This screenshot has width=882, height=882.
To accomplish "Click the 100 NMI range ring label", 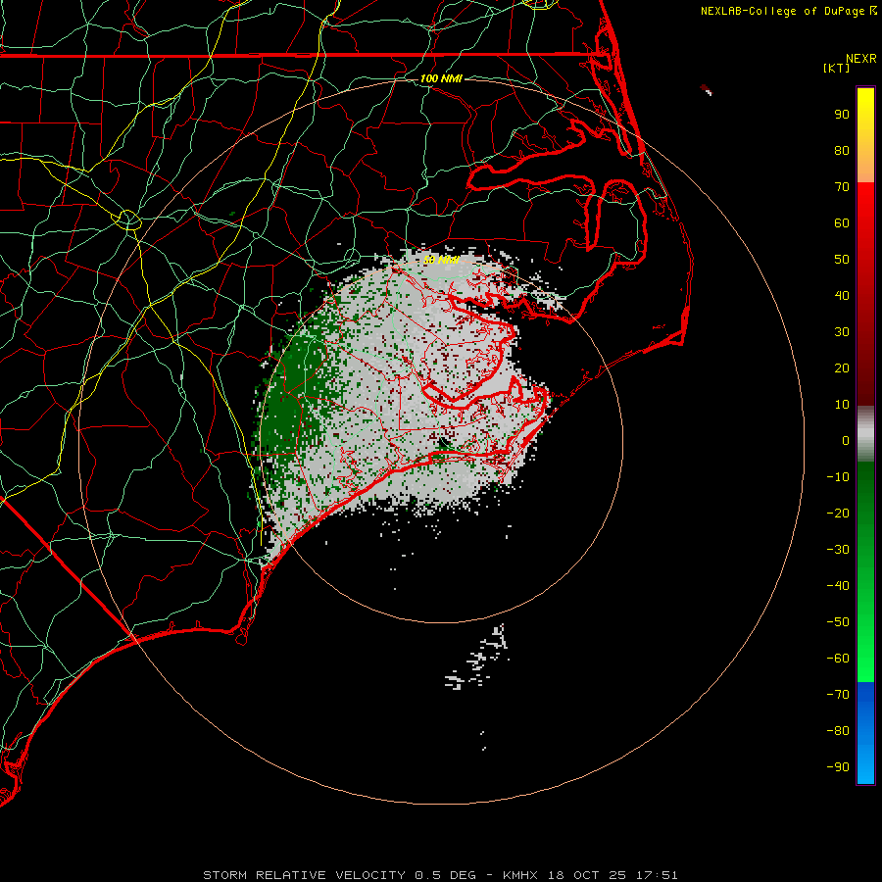I will pos(441,78).
